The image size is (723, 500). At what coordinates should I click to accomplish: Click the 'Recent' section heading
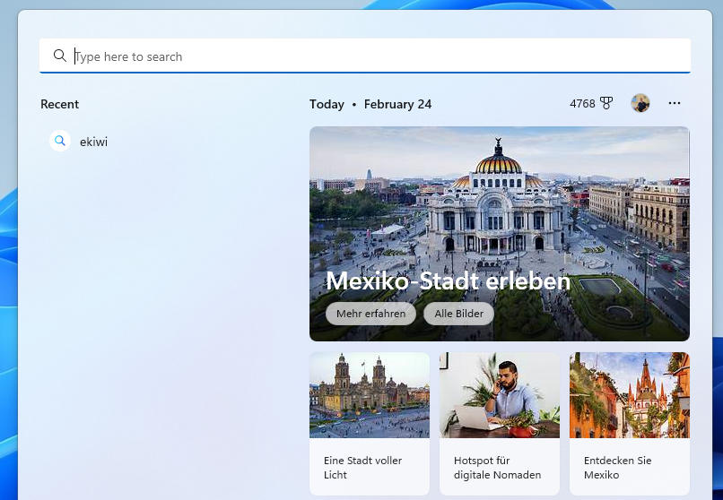click(59, 104)
